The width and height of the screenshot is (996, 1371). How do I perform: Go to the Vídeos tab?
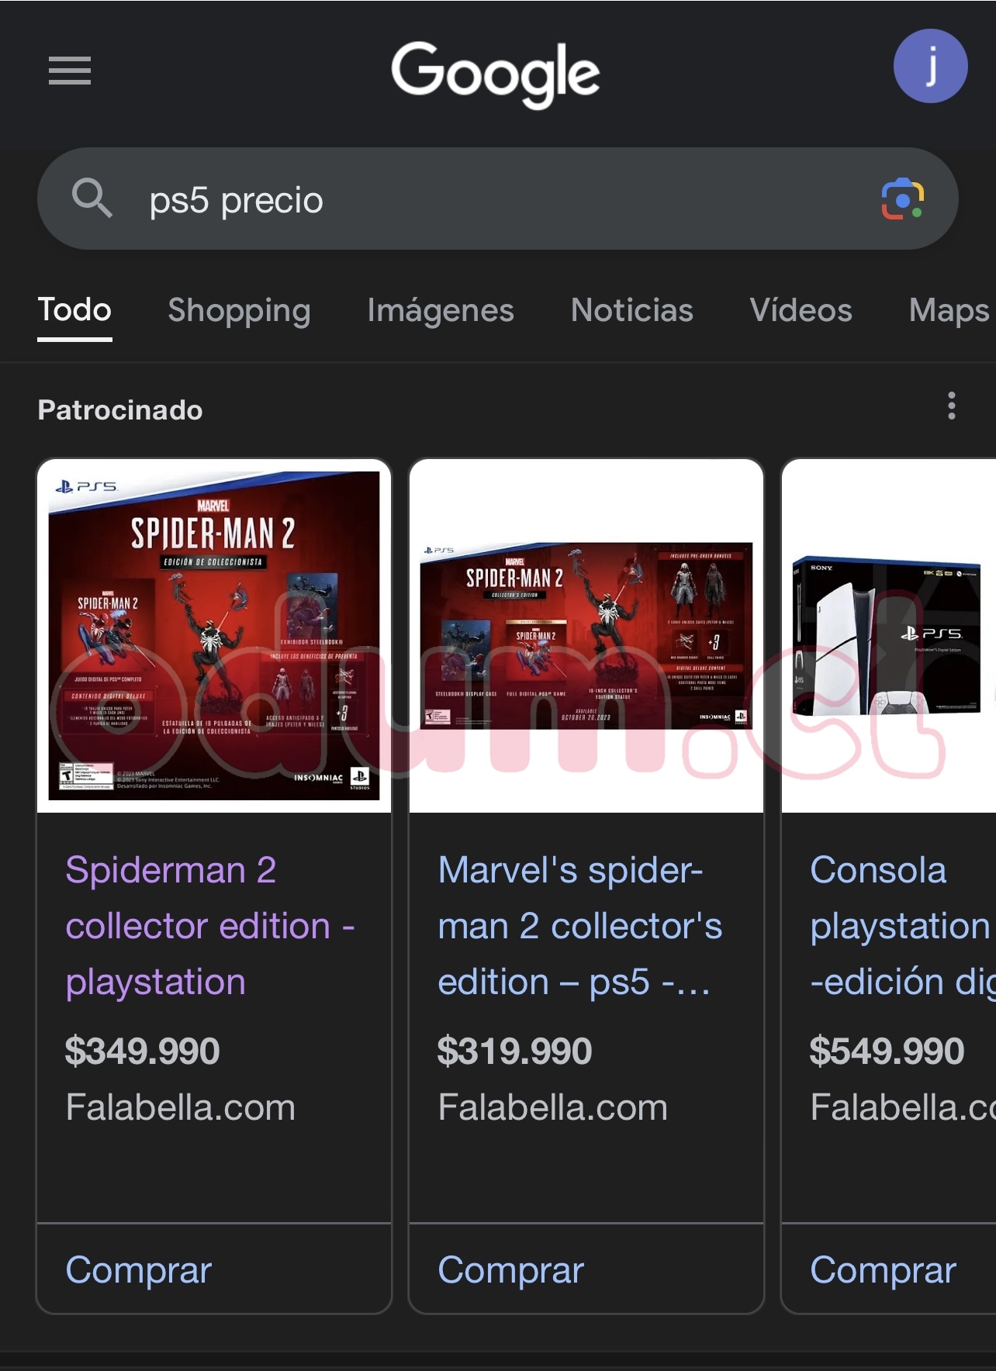801,310
